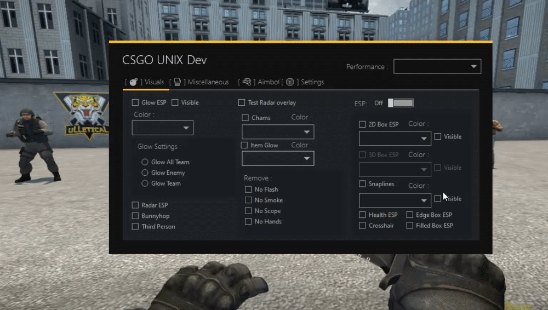Enable the No Scope checkbox
Viewport: 548px width, 310px height.
(x=248, y=211)
